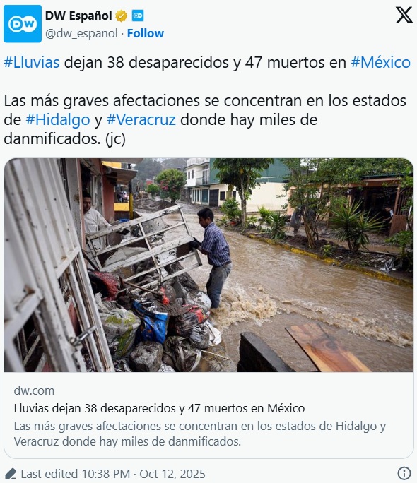Click the @dw_espanol handle
The width and height of the screenshot is (417, 483).
coord(81,33)
